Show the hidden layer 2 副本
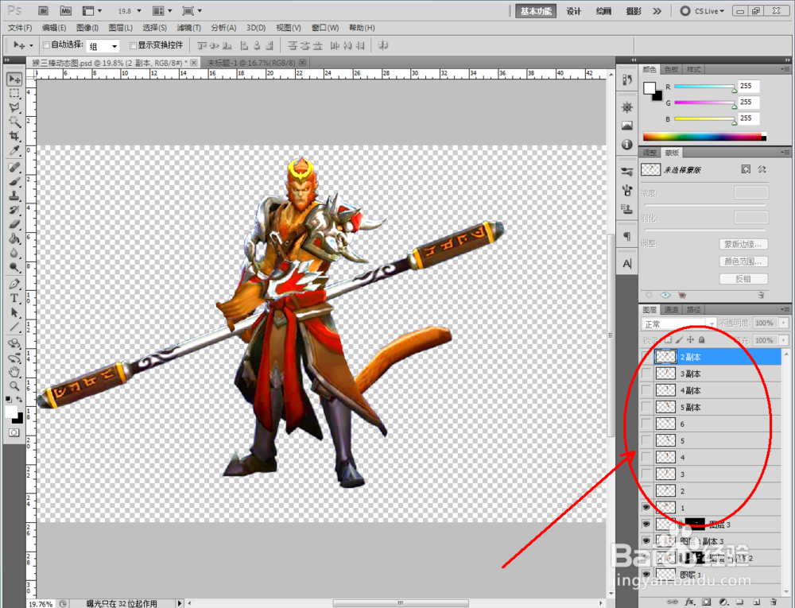The width and height of the screenshot is (795, 608). [x=646, y=357]
